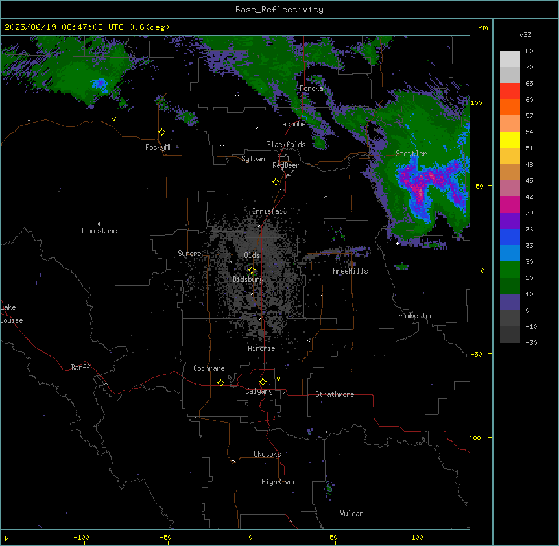Click the yellow diamond marker above Calgary label
The height and width of the screenshot is (546, 559).
pos(263,382)
